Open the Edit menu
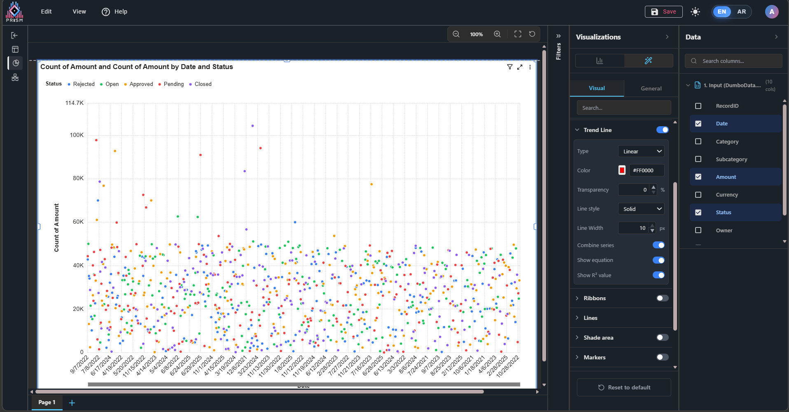The width and height of the screenshot is (789, 412). pyautogui.click(x=46, y=12)
